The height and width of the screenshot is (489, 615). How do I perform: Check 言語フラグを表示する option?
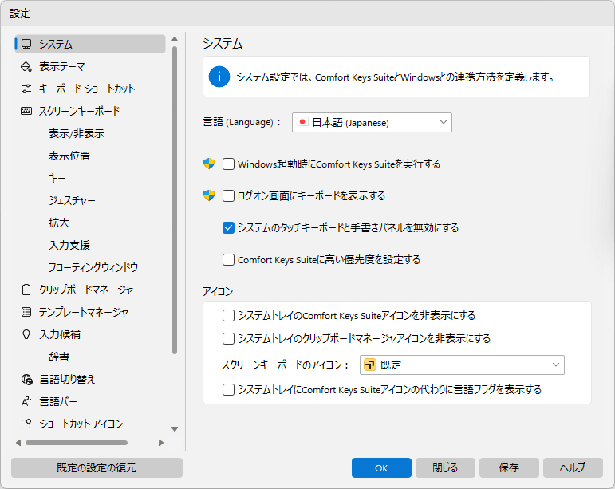tap(228, 390)
